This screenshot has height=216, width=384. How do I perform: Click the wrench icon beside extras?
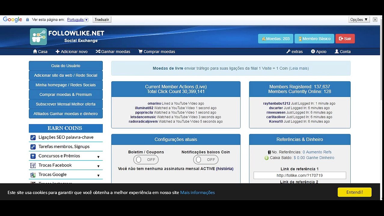[288, 52]
